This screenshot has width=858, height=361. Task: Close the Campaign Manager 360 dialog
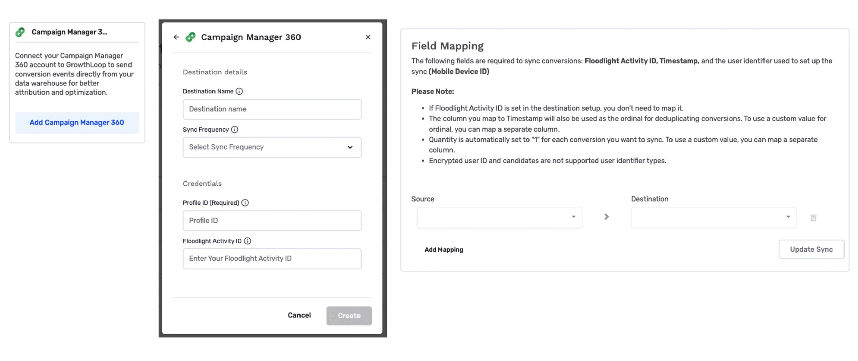368,37
